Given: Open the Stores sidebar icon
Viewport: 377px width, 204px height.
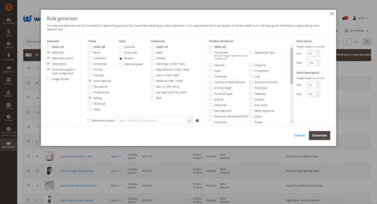Looking at the screenshot, I should pos(9,106).
